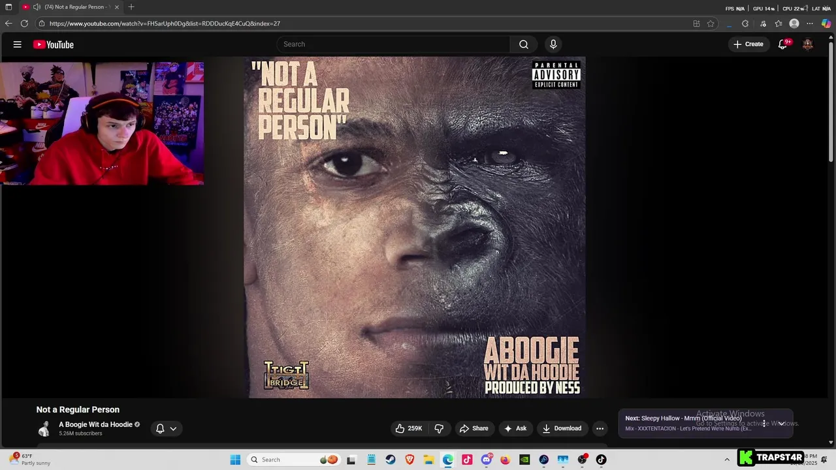Add page to favorites star icon

(711, 23)
